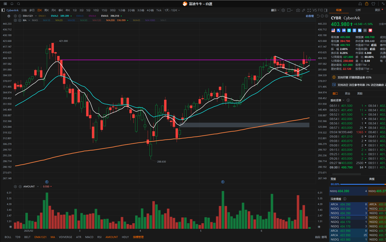Toggle MACD indicator

click(89, 237)
